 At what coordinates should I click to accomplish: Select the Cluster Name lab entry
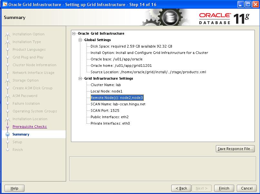[x=105, y=85]
